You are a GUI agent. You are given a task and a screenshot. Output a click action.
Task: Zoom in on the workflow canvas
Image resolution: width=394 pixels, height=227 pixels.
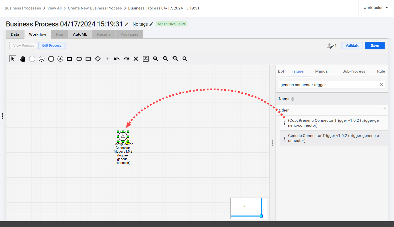[x=155, y=59]
